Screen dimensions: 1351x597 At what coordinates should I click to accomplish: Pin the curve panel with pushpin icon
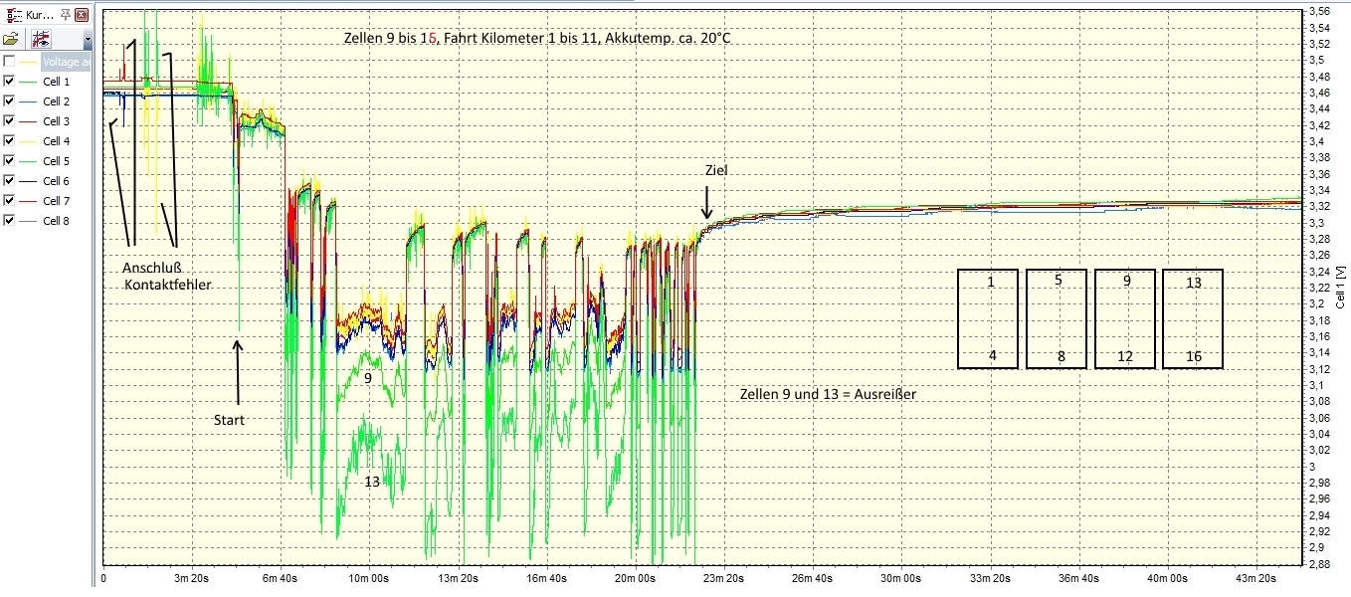tap(64, 15)
